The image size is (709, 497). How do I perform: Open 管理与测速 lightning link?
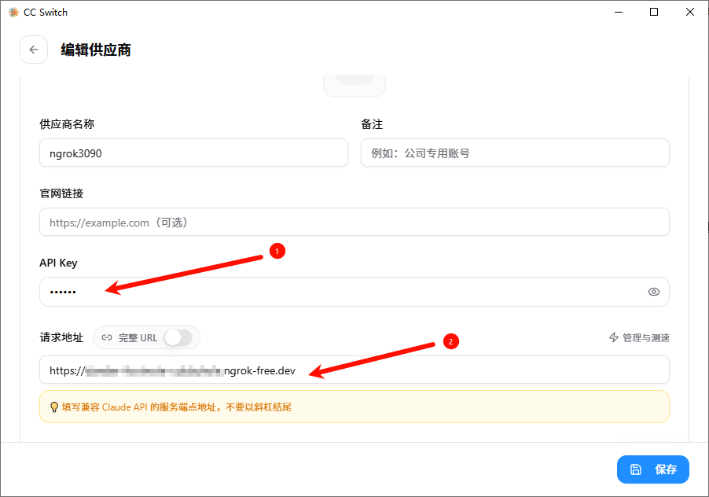(639, 337)
